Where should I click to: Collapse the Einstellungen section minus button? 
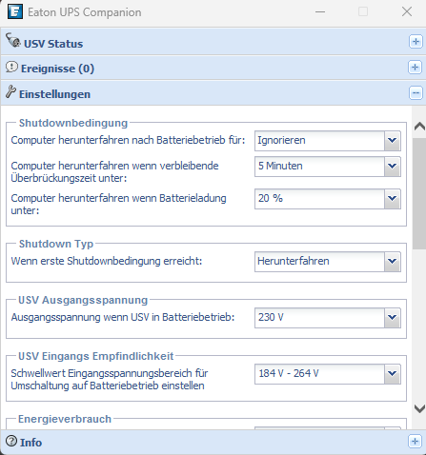coord(416,93)
